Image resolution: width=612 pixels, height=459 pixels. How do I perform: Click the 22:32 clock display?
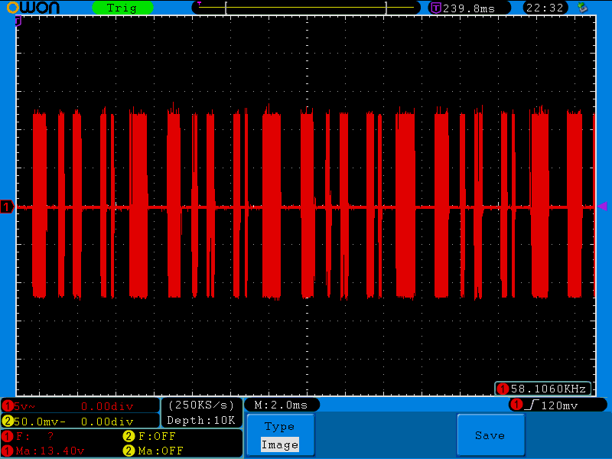click(x=545, y=8)
